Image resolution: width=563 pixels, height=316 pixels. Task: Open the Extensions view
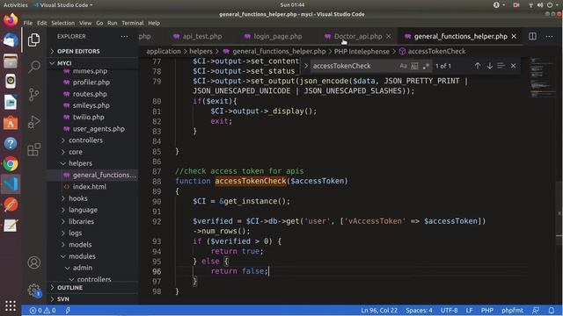click(33, 149)
